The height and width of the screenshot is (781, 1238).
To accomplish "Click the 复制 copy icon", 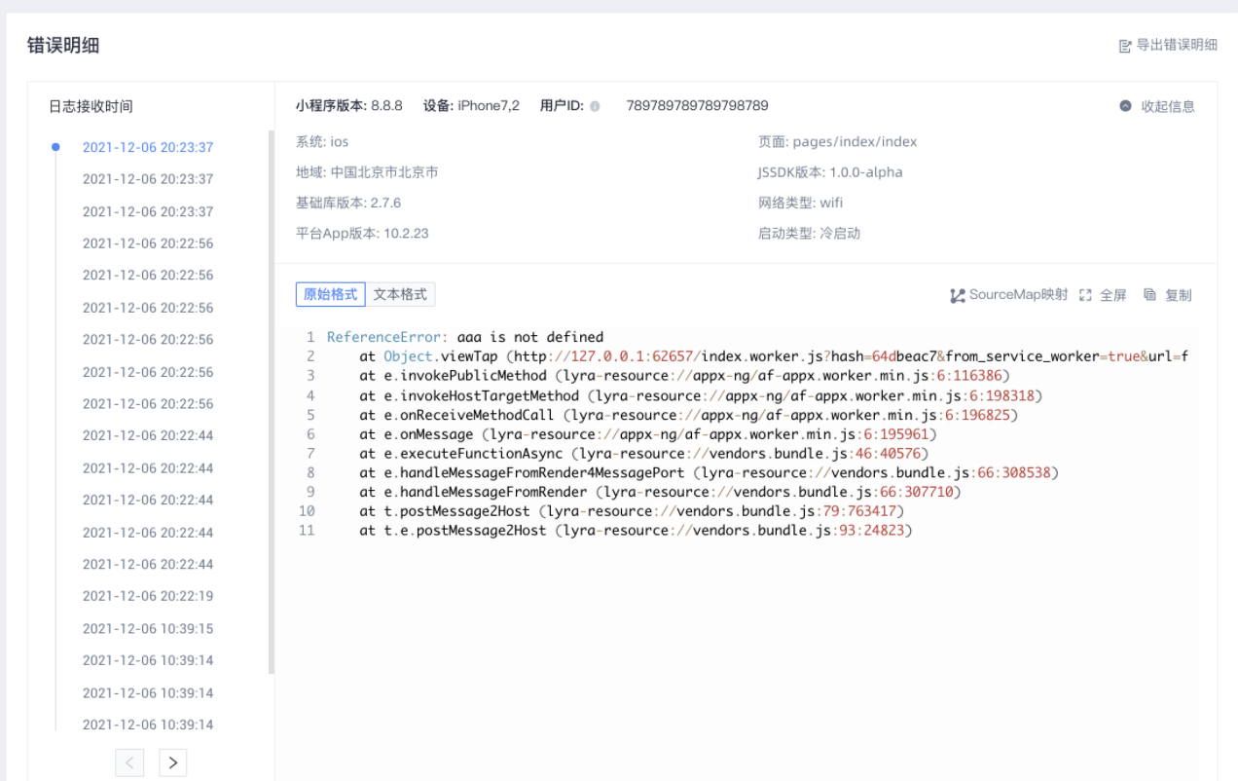I will pos(1149,295).
